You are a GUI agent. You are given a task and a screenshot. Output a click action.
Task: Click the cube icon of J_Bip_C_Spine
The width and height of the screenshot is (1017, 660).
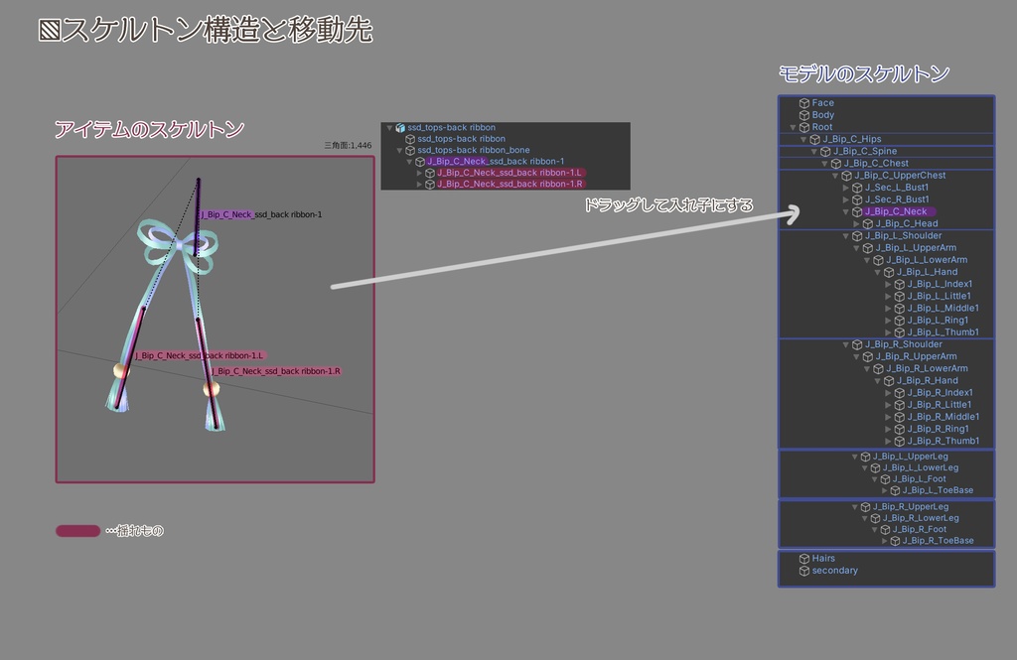(825, 152)
